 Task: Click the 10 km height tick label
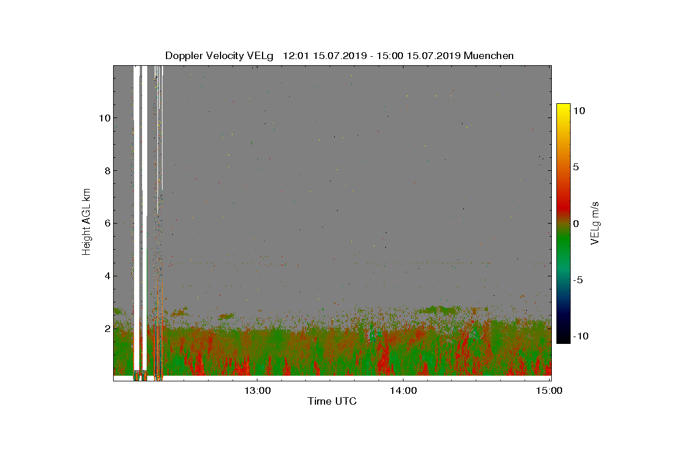coord(104,118)
